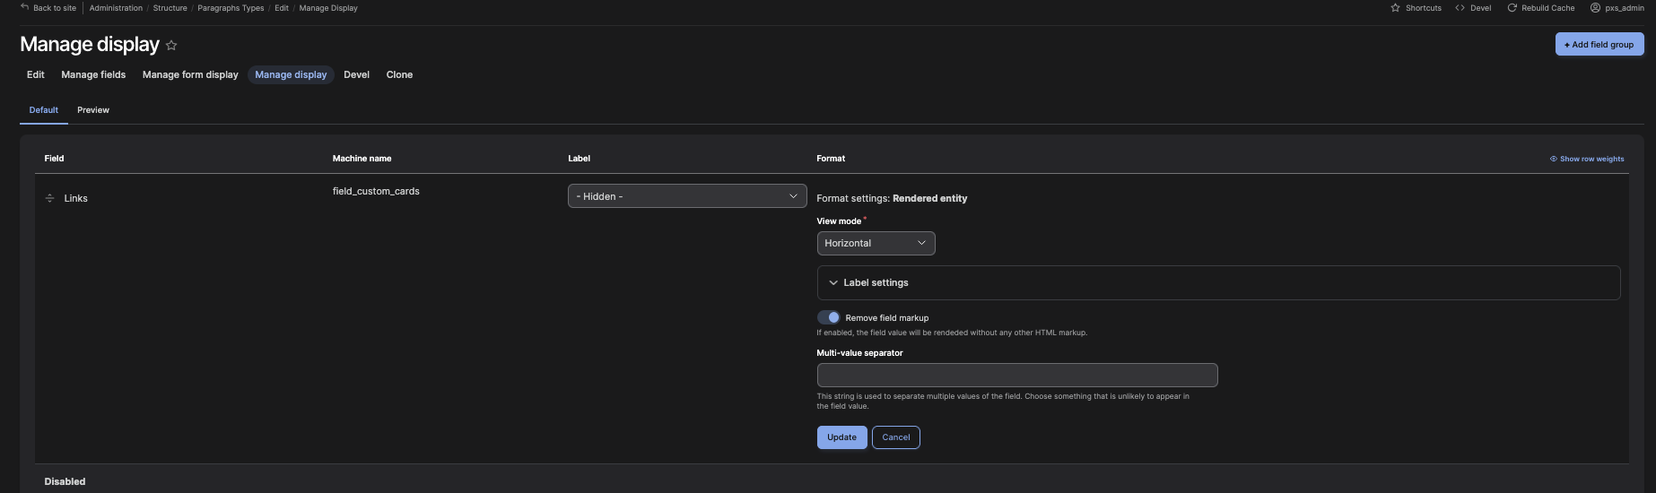The width and height of the screenshot is (1656, 493).
Task: Click the Add field group button
Action: 1599,45
